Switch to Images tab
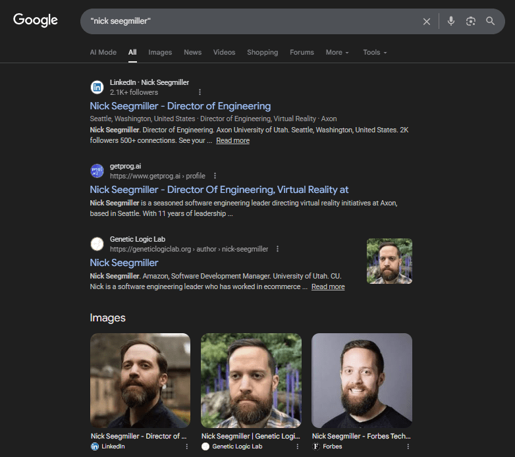The width and height of the screenshot is (515, 457). [160, 52]
